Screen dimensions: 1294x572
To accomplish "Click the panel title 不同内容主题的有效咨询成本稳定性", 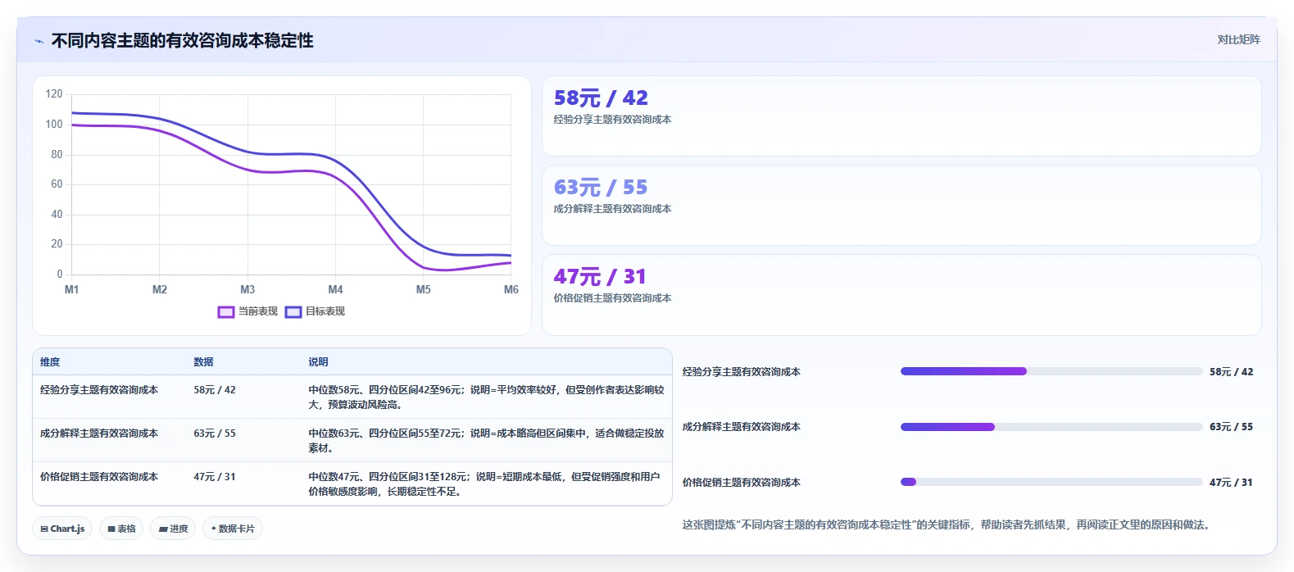I will click(x=182, y=41).
